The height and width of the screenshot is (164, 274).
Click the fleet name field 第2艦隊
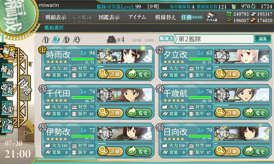click(214, 39)
